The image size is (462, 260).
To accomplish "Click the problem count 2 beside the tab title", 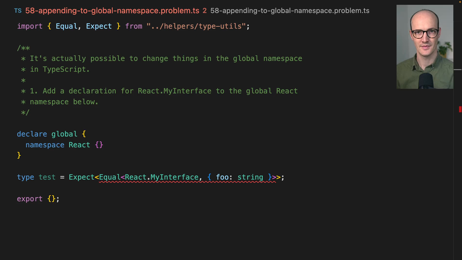I will [x=205, y=11].
